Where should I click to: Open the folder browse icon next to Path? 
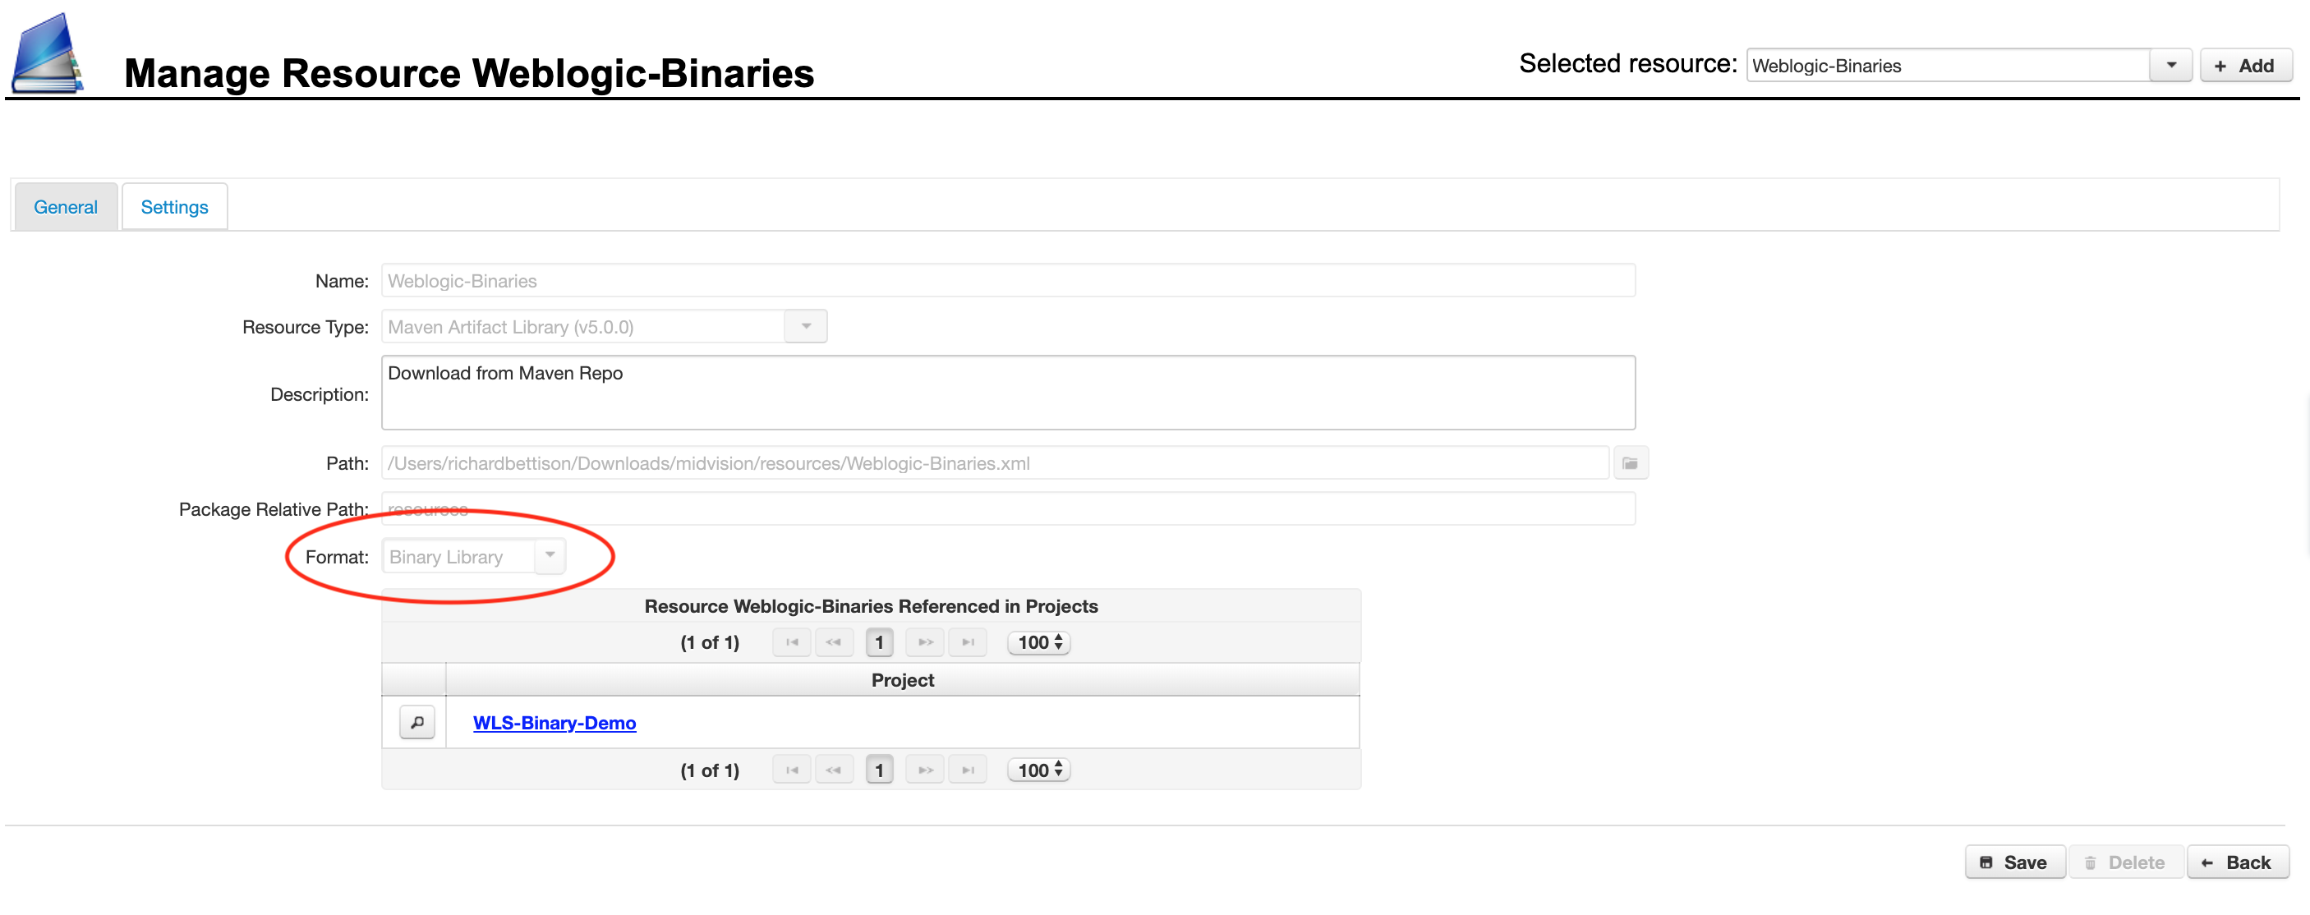tap(1629, 463)
